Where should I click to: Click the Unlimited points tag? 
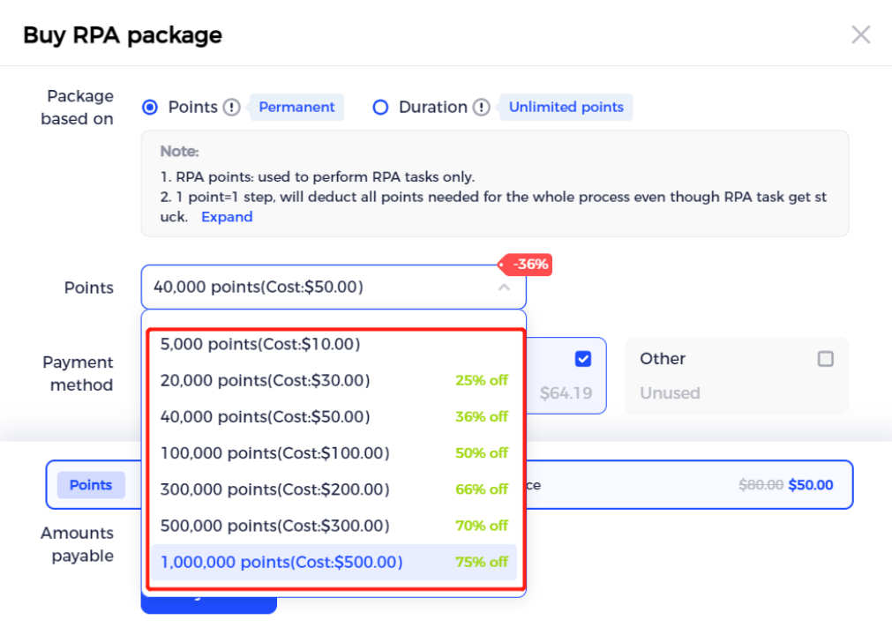(x=566, y=107)
